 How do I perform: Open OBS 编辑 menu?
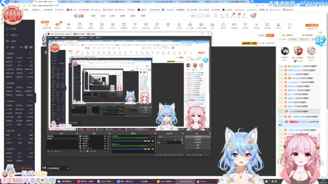(x=57, y=38)
